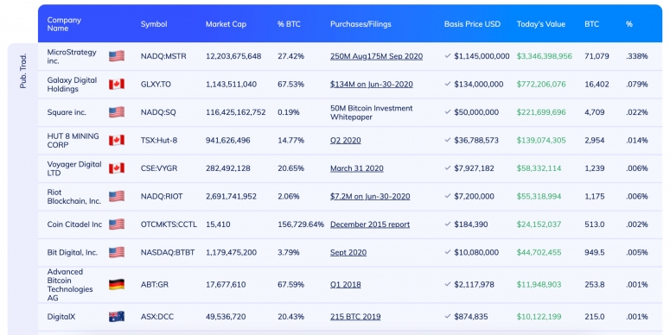Sort by % BTC column header
The height and width of the screenshot is (335, 670).
(289, 24)
